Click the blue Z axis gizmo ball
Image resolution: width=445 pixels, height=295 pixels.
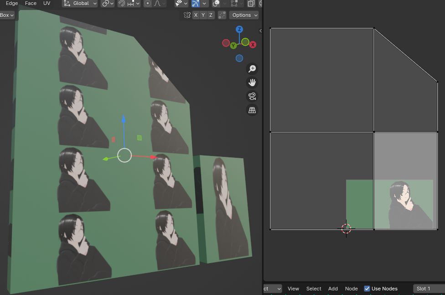click(239, 30)
